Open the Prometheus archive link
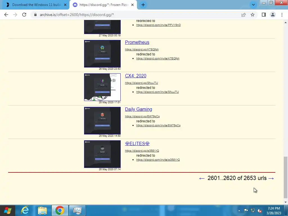288x216 pixels. point(137,42)
